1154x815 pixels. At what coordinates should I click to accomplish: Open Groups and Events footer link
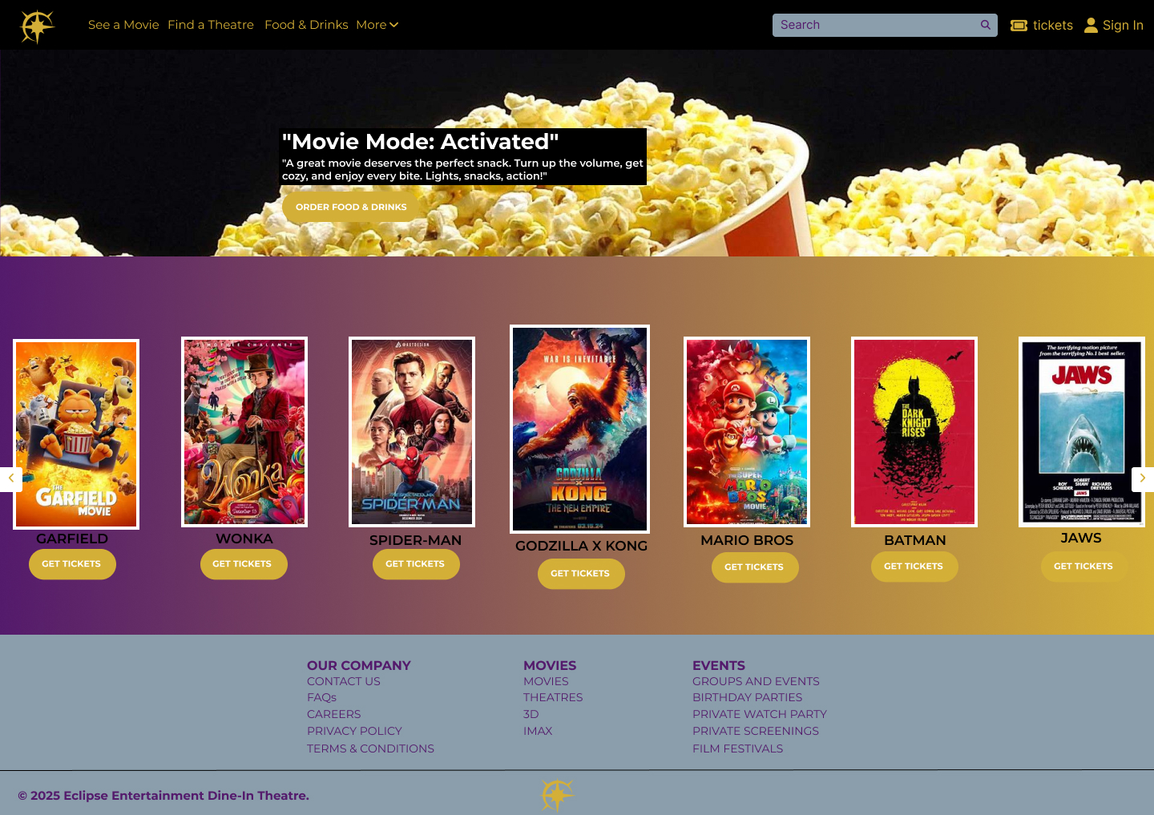click(x=756, y=681)
